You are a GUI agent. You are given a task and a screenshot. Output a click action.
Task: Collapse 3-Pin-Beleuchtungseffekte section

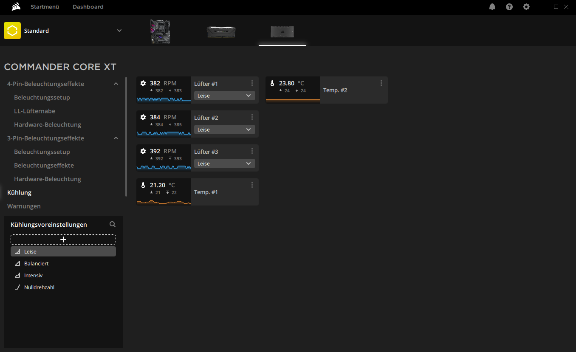click(116, 138)
